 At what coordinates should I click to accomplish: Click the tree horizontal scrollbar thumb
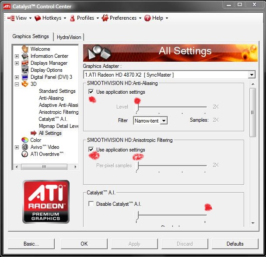click(x=44, y=167)
